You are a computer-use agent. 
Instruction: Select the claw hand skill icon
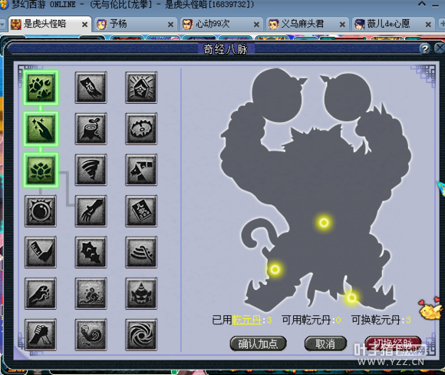[x=91, y=211]
